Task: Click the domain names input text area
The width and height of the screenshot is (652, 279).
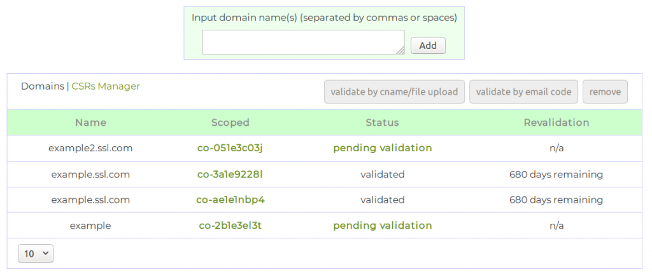Action: point(302,42)
